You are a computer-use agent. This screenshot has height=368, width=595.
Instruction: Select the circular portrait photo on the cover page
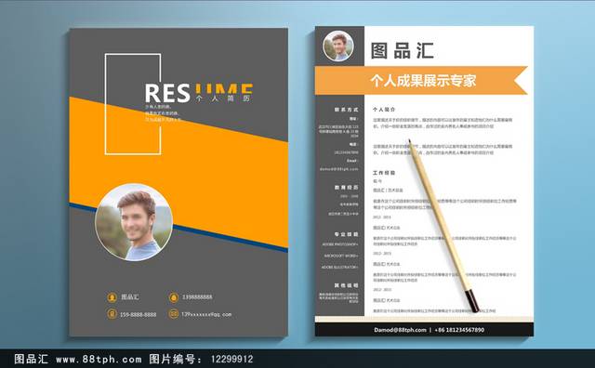[134, 222]
